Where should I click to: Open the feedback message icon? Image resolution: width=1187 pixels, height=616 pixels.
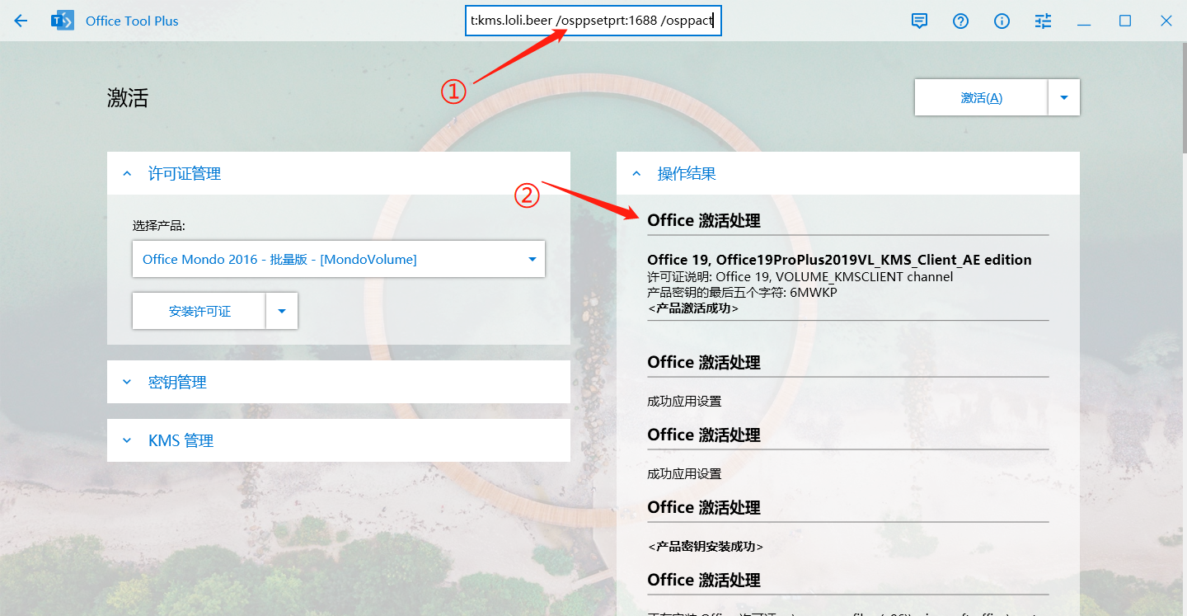[x=919, y=21]
